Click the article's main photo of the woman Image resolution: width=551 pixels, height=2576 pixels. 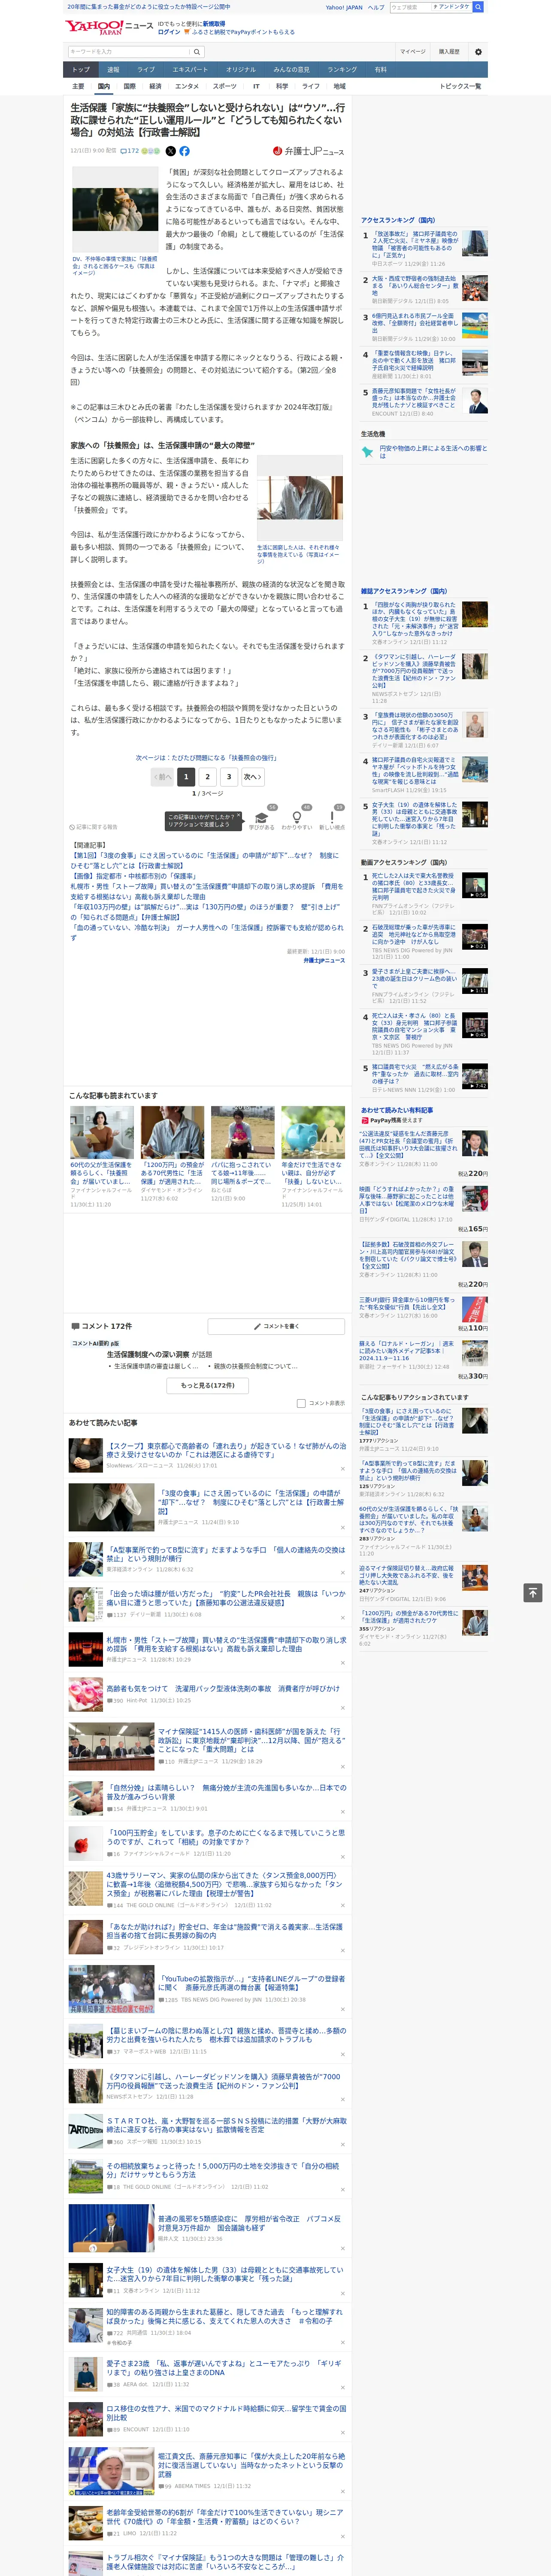pos(115,210)
